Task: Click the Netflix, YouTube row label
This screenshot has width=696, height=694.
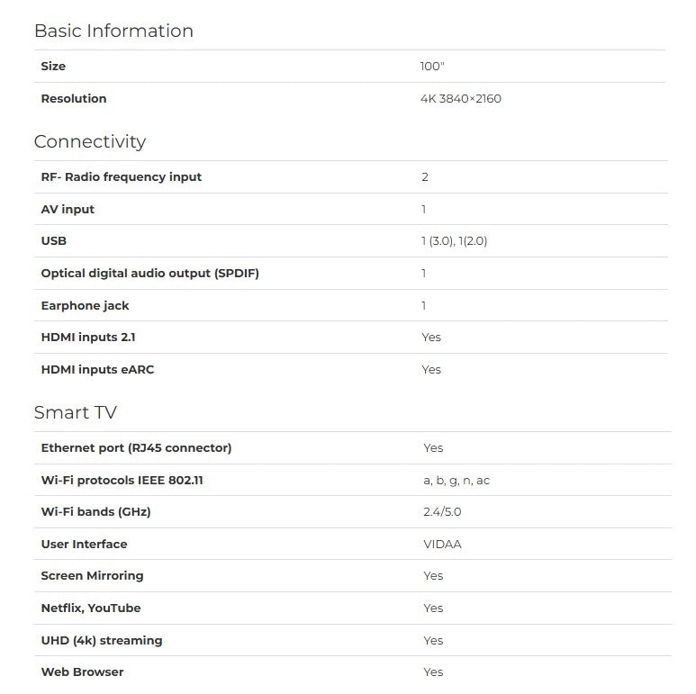Action: [91, 608]
